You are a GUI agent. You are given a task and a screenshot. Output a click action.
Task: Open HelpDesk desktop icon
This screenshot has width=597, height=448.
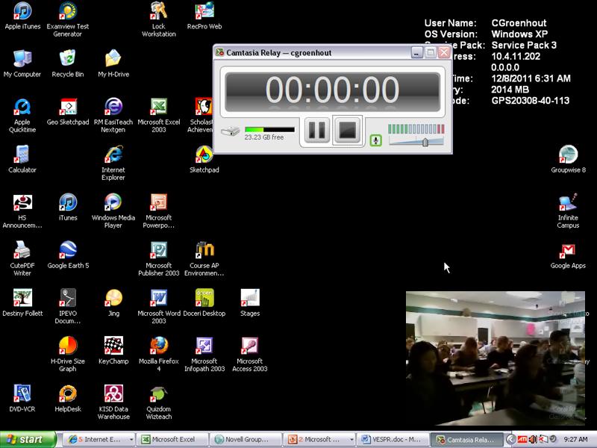(68, 399)
